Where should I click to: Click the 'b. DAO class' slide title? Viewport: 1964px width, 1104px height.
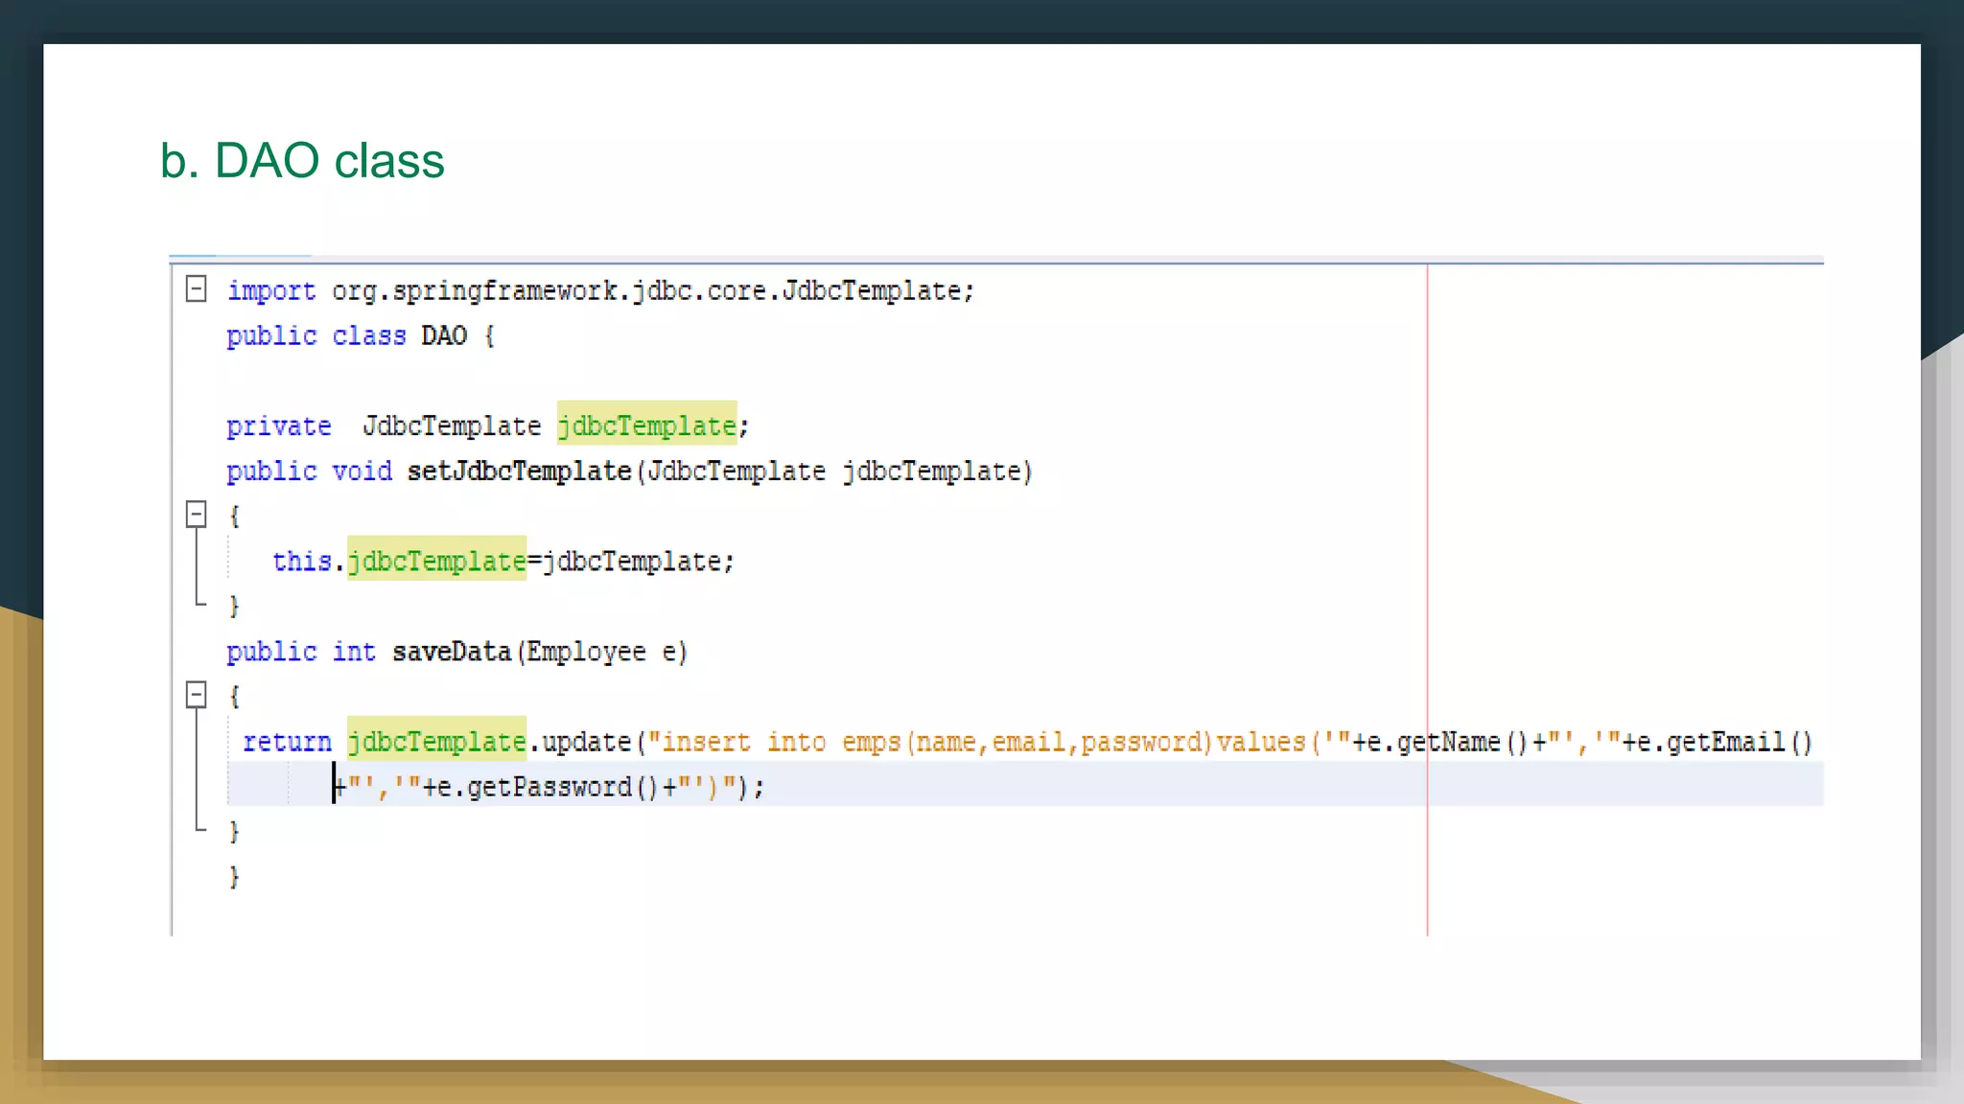tap(302, 160)
